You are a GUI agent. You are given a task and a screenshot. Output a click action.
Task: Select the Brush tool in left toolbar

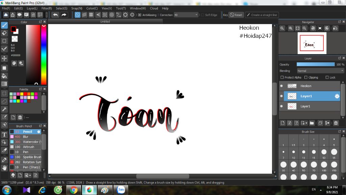[x=4, y=25]
